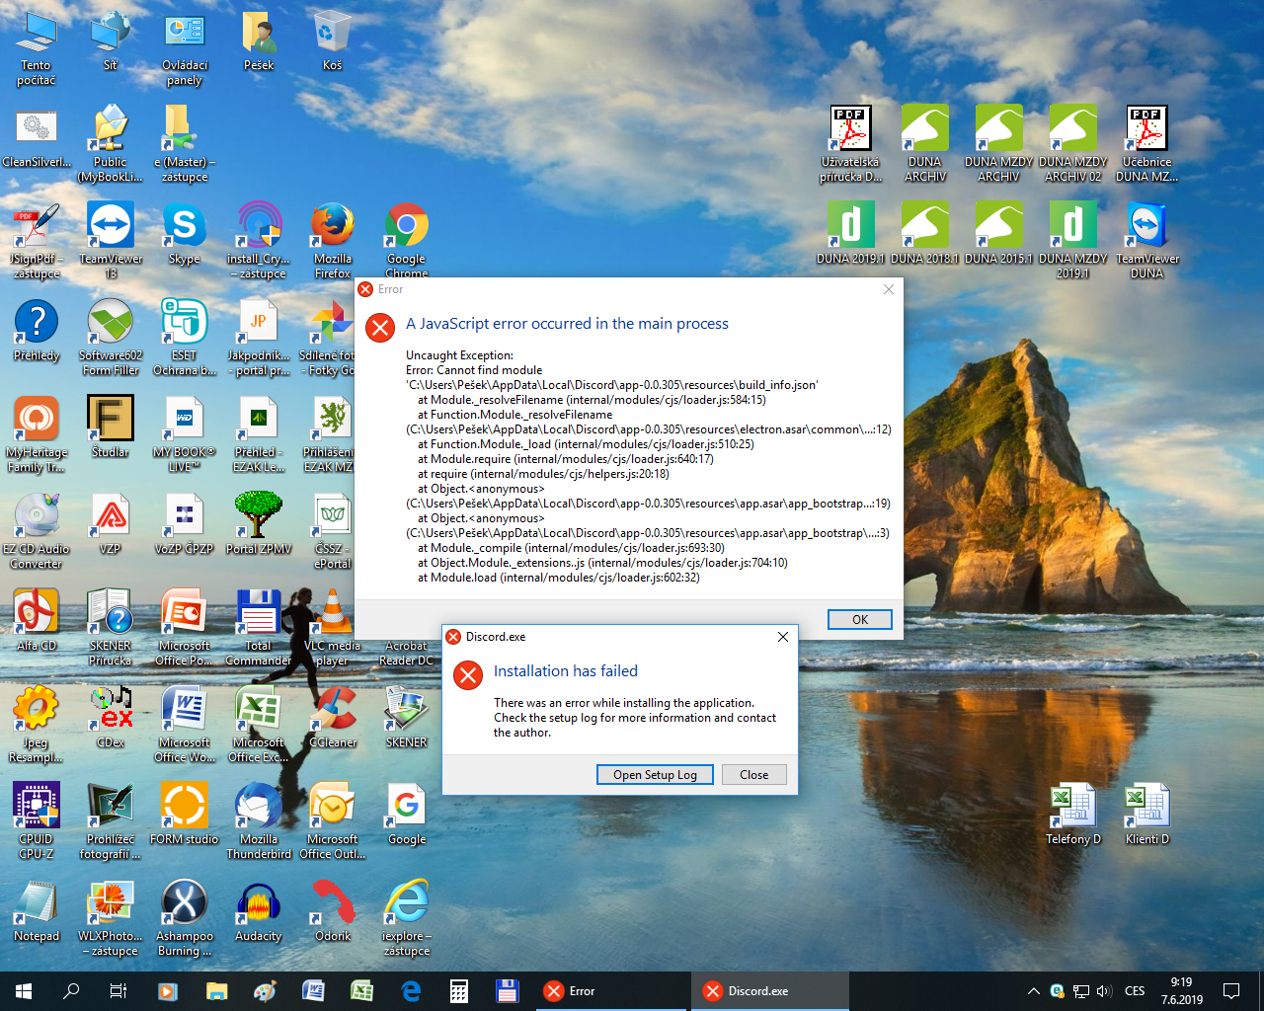The width and height of the screenshot is (1264, 1011).
Task: Open Mozilla Thunderbird desktop shortcut
Action: point(259,808)
